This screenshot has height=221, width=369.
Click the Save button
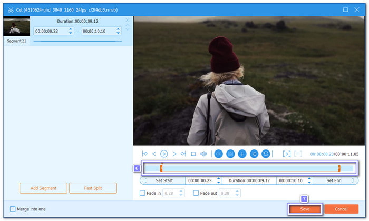305,209
